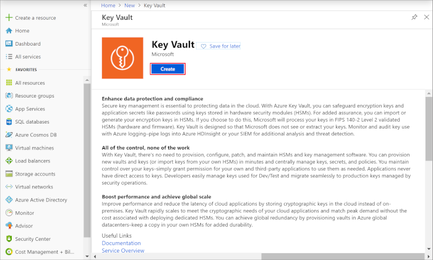Close the Key Vault blade
The image size is (433, 260).
pyautogui.click(x=426, y=18)
